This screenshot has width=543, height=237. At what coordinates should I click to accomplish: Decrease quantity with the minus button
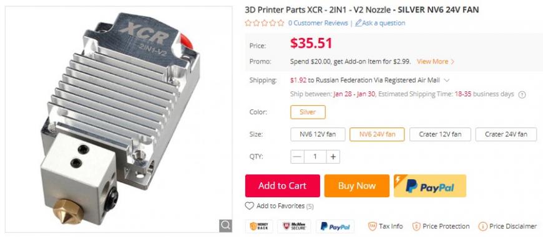coord(297,157)
